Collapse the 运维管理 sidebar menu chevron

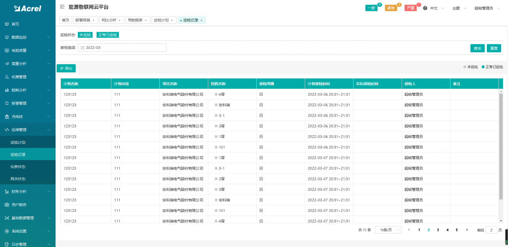48,130
